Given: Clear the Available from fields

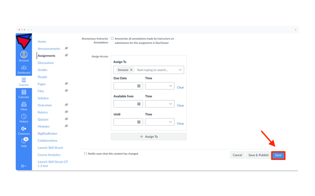Looking at the screenshot, I should [181, 106].
